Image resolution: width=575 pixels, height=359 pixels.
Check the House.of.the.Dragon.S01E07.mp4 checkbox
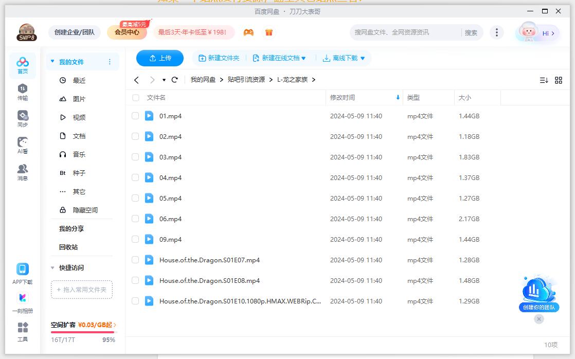click(x=135, y=260)
